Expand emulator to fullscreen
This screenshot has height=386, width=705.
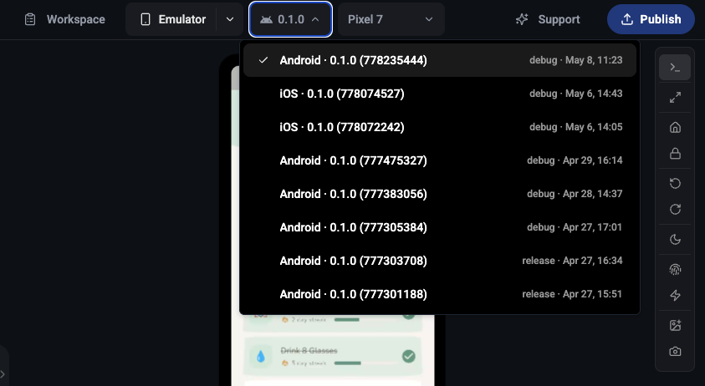(675, 98)
